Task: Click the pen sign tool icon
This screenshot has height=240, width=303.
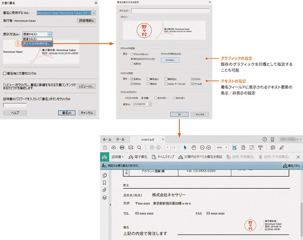Action: pos(282,148)
